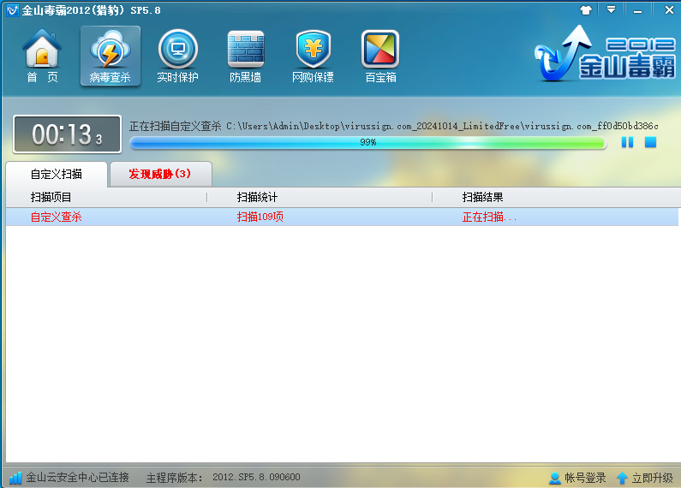
Task: Open the 防黑墙 firewall icon
Action: pos(245,57)
